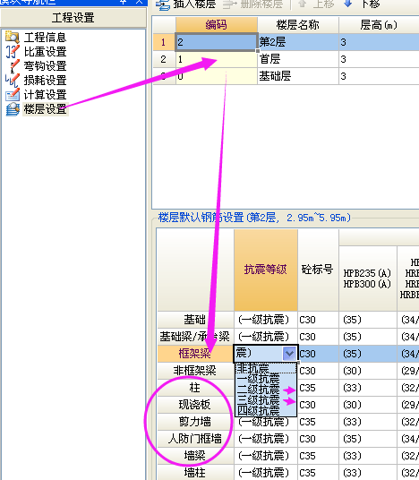Select the 第2层 floor name cell
419x480 pixels.
[298, 42]
